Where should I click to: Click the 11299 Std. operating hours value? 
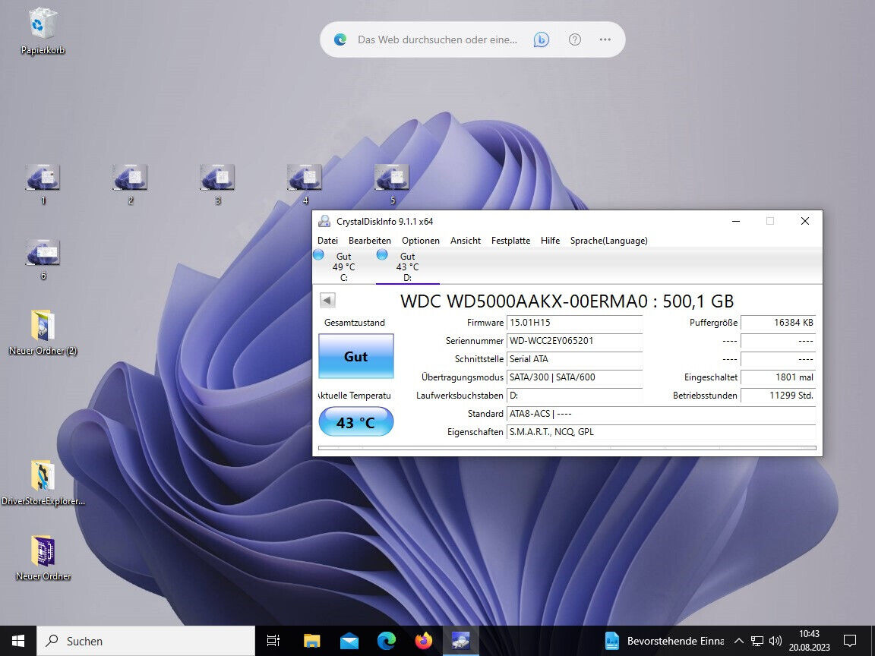click(778, 396)
